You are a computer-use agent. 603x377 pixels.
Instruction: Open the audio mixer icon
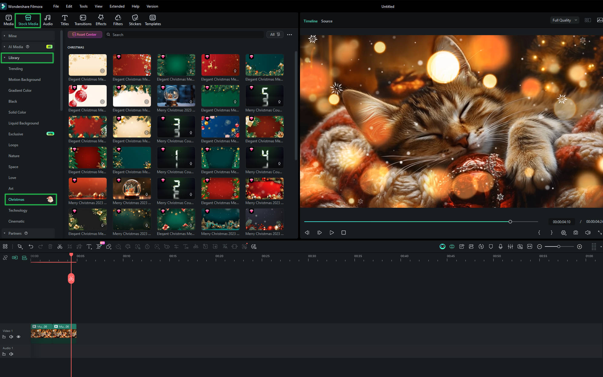pos(510,246)
